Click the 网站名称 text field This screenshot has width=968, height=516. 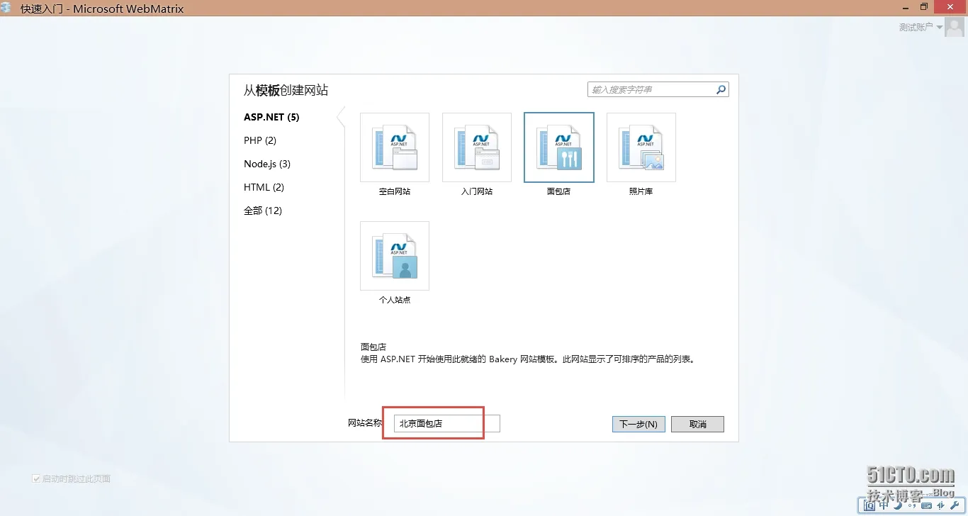[x=446, y=424]
